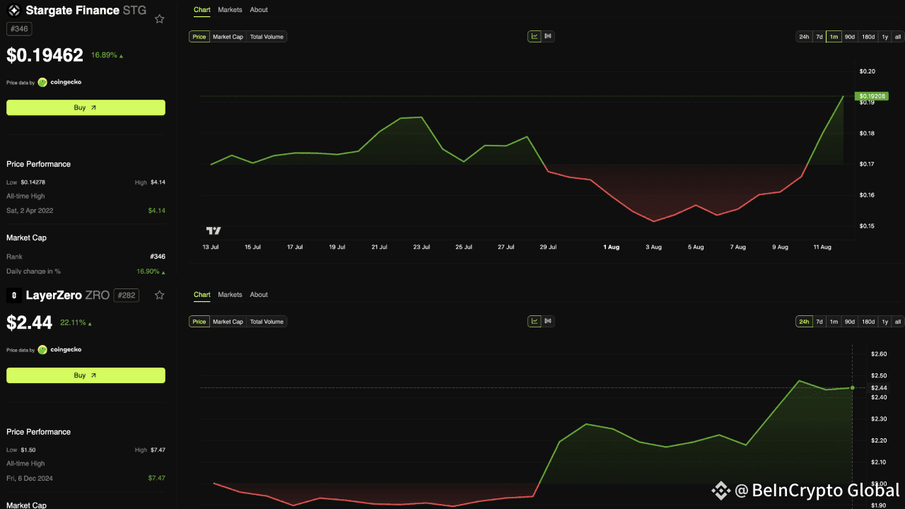The width and height of the screenshot is (905, 509).
Task: Set STG chart range to all
Action: point(898,37)
